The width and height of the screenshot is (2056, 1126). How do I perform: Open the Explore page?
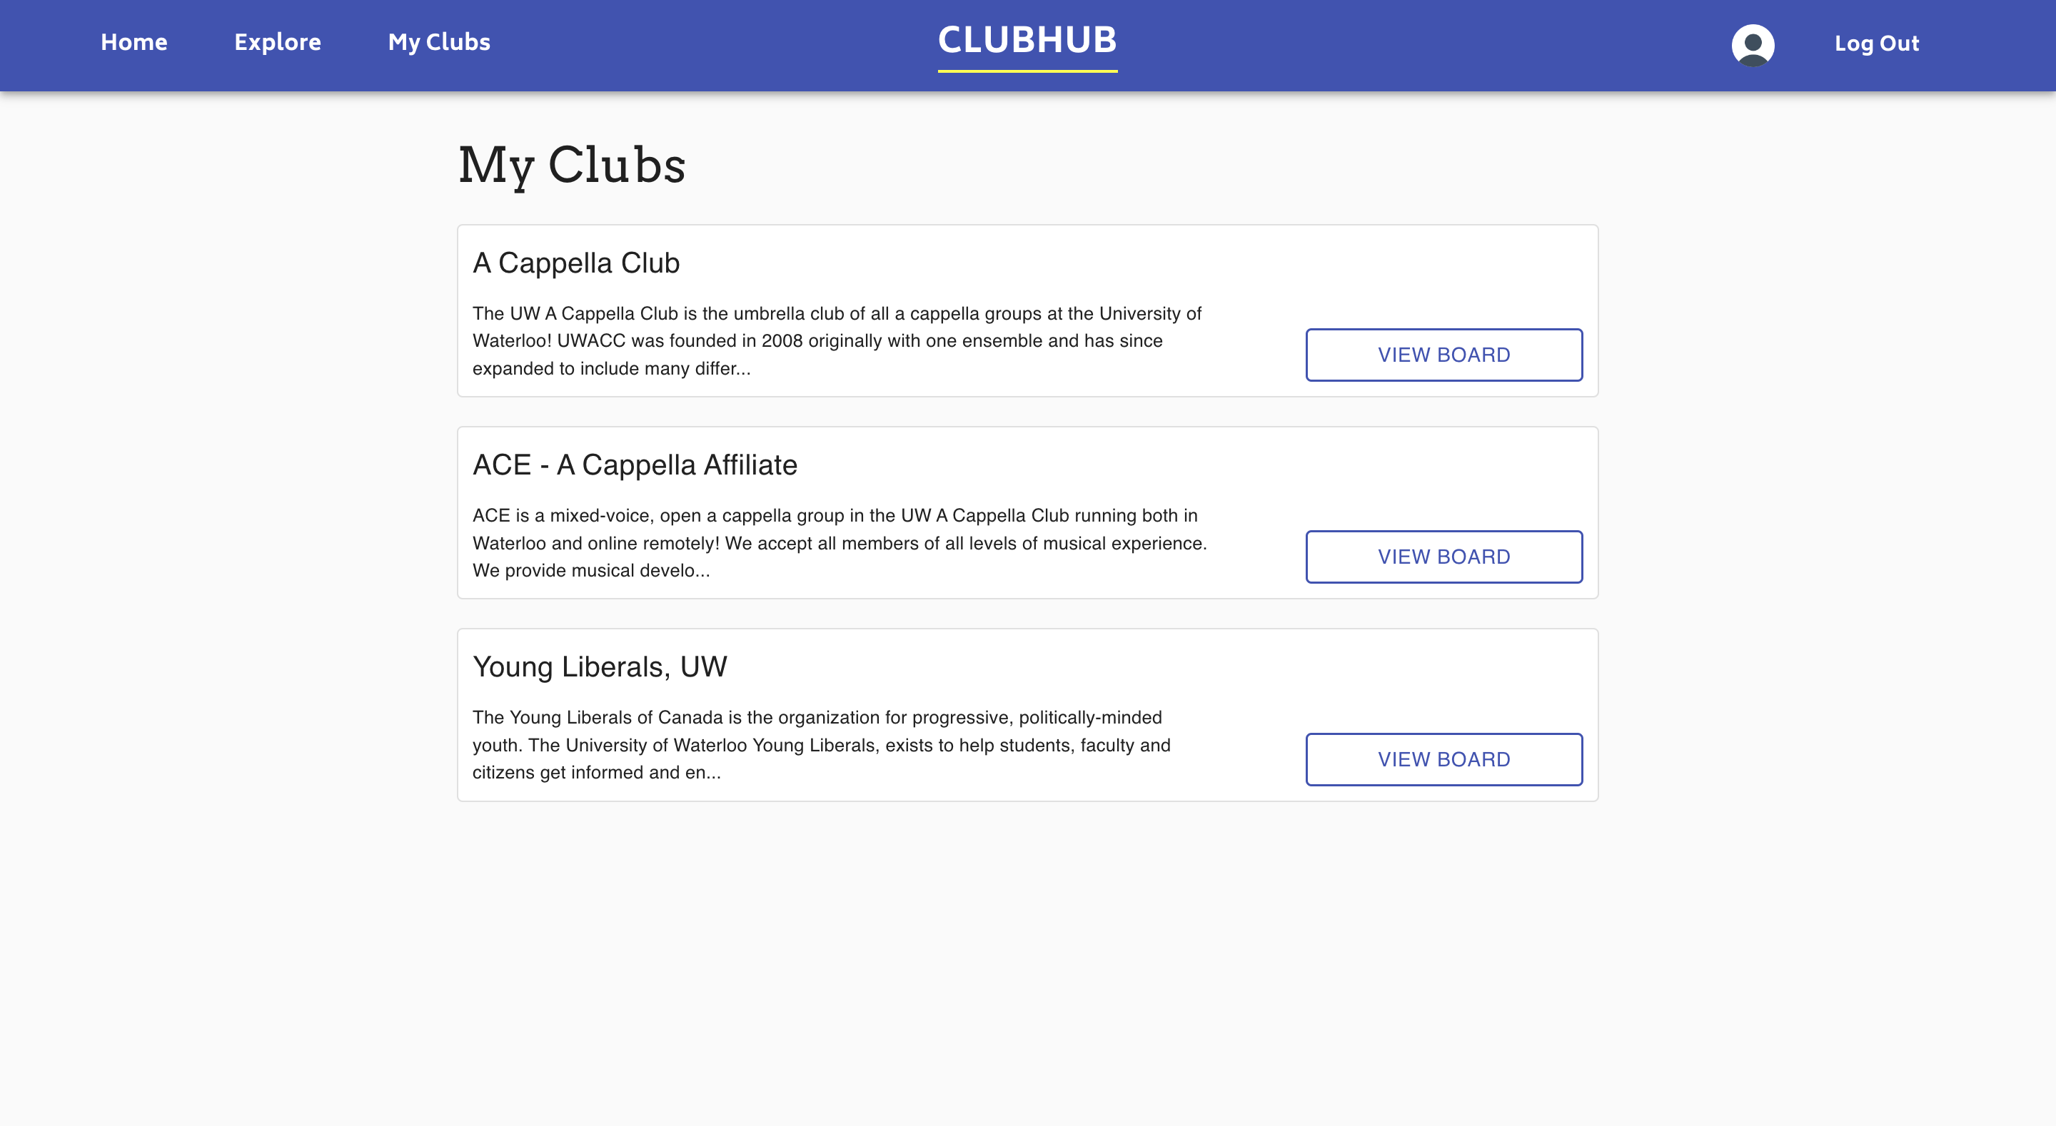(x=277, y=42)
